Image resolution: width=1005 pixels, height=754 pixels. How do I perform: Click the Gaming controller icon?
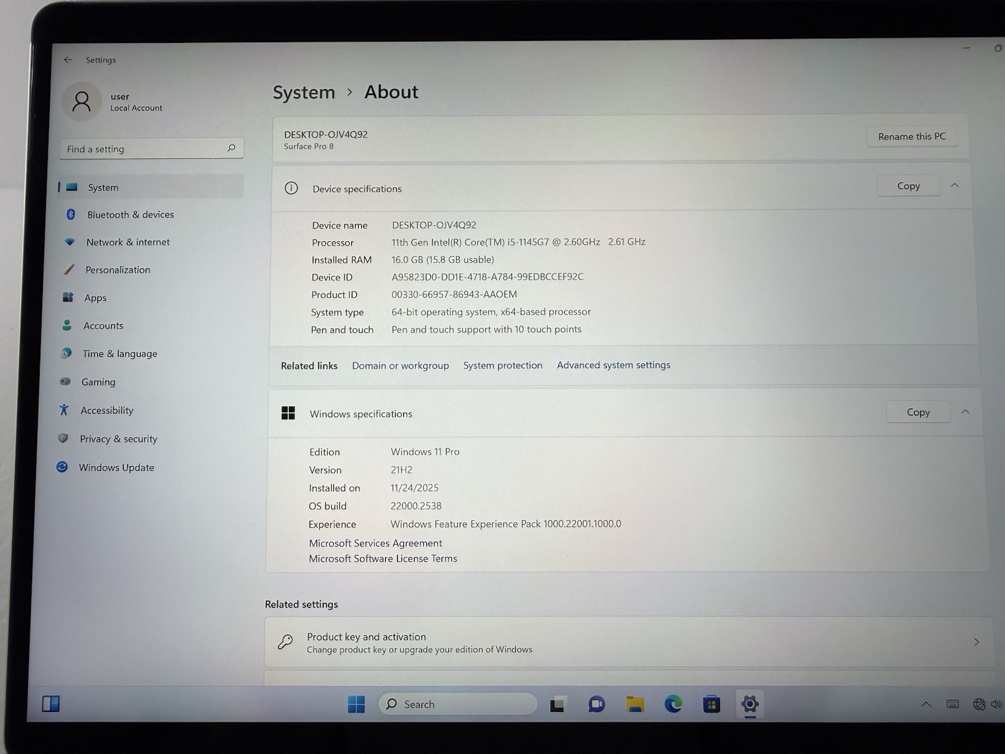click(x=65, y=381)
